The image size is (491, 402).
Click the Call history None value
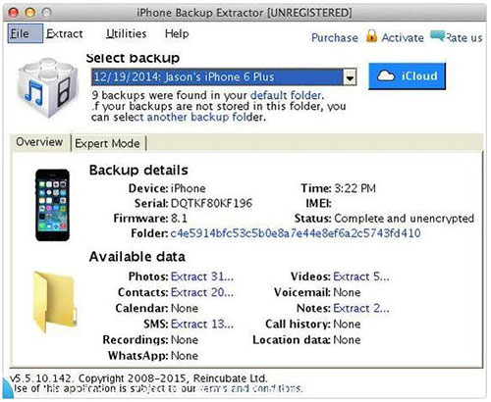tap(347, 324)
